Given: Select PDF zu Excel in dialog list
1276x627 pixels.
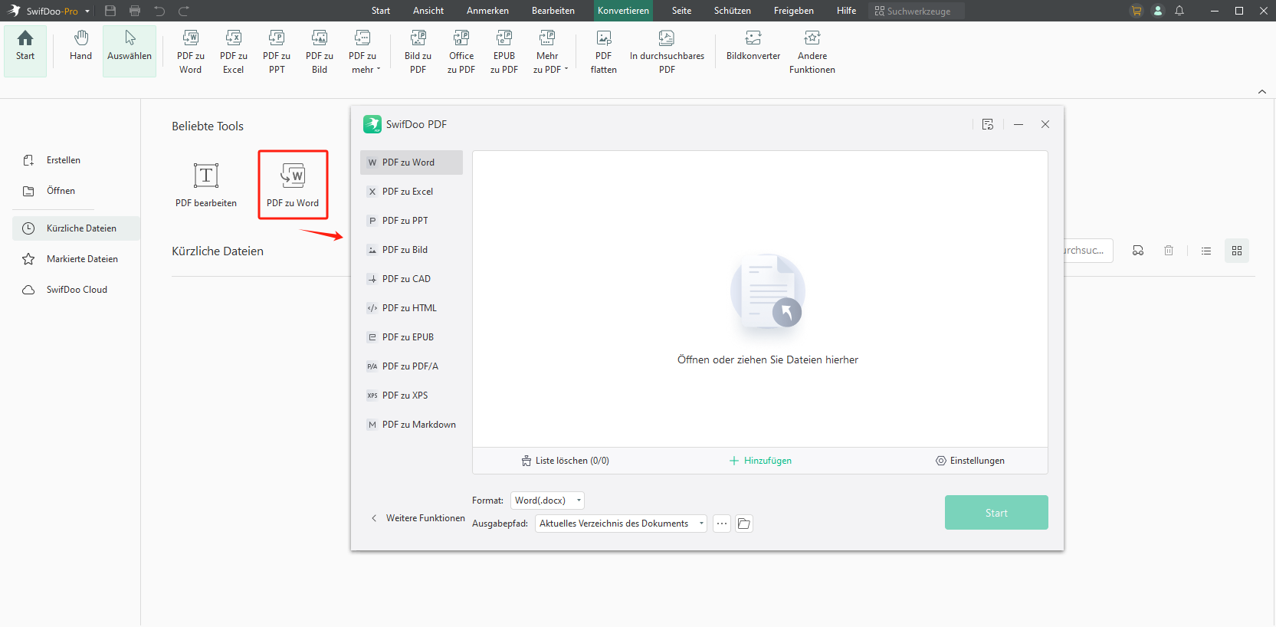Looking at the screenshot, I should (x=412, y=192).
